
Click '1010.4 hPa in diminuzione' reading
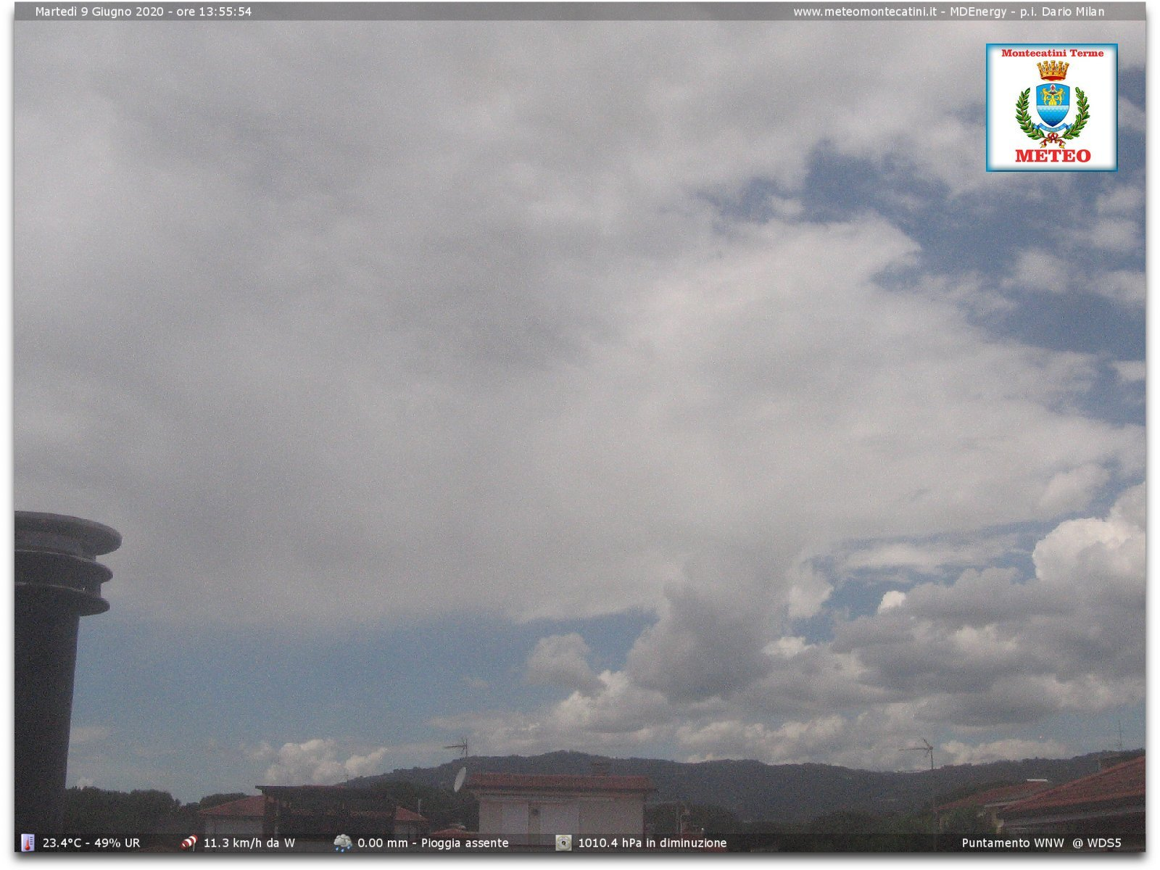(x=652, y=843)
